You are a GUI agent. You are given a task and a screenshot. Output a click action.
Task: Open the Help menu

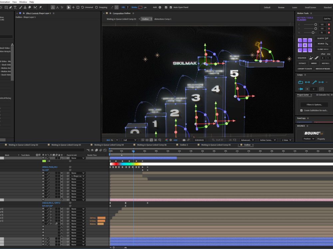pos(32,2)
